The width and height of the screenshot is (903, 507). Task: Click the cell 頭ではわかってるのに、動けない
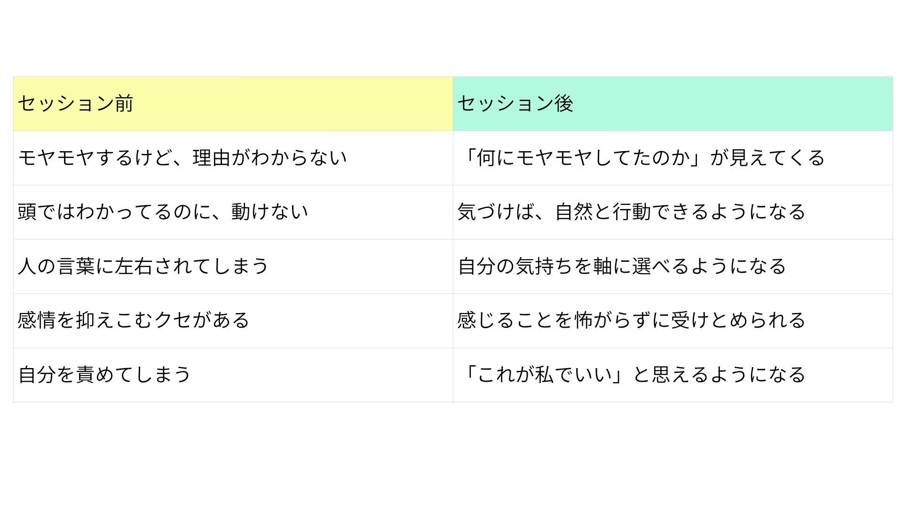[233, 212]
